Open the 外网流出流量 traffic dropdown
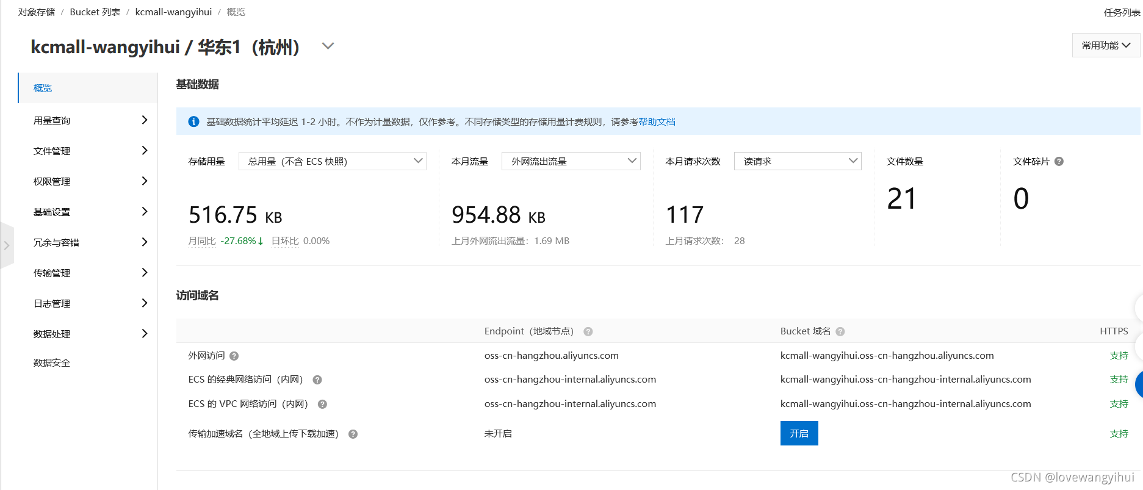 [571, 161]
